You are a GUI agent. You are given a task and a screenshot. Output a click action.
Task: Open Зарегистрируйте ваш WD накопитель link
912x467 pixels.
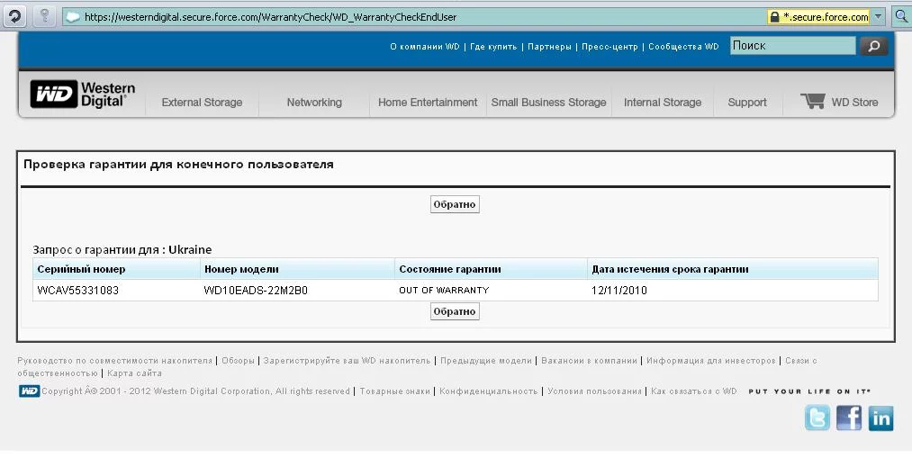(347, 361)
